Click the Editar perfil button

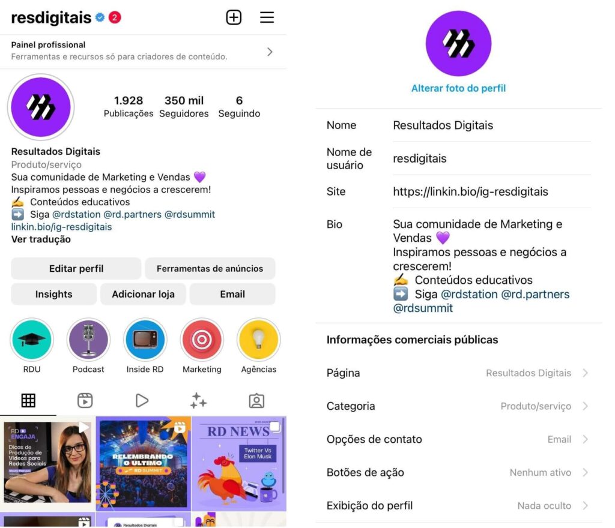pos(76,268)
